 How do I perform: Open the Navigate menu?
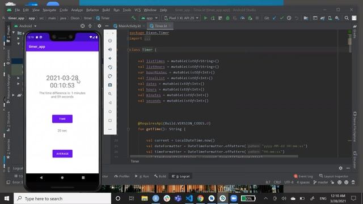pyautogui.click(x=49, y=10)
